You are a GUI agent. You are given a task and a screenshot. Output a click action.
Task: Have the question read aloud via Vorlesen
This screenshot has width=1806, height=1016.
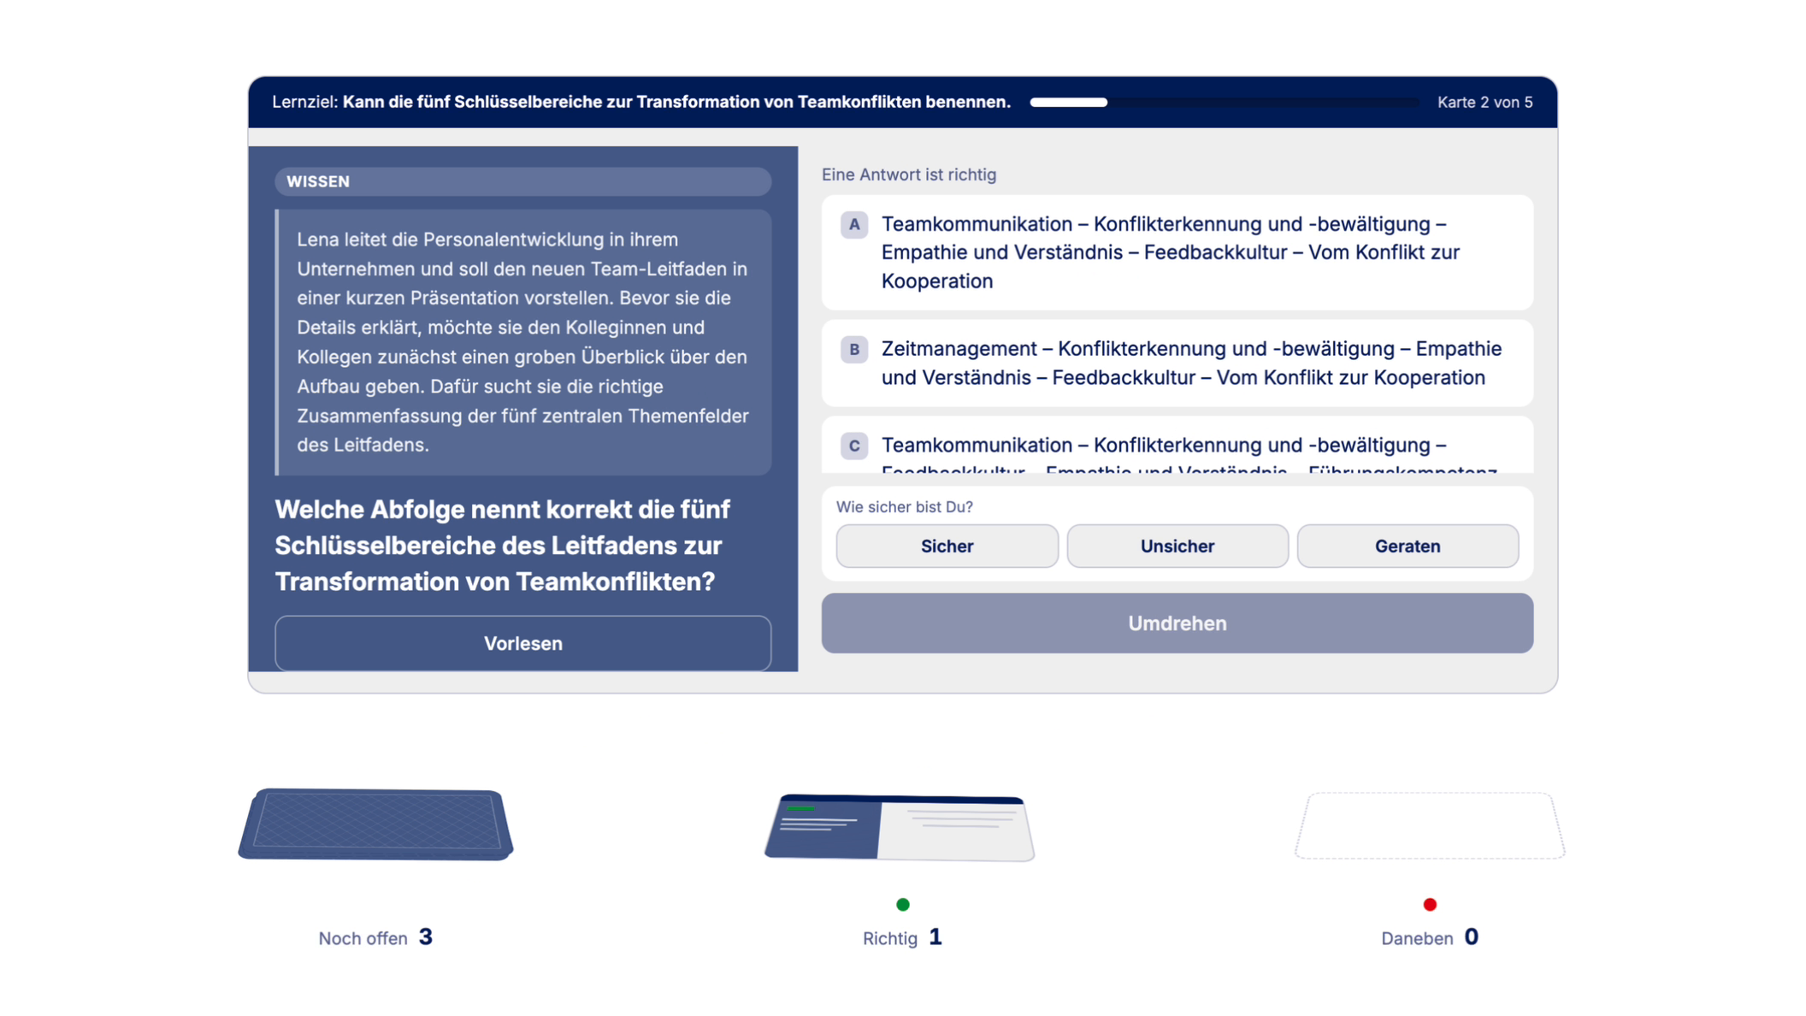coord(522,643)
